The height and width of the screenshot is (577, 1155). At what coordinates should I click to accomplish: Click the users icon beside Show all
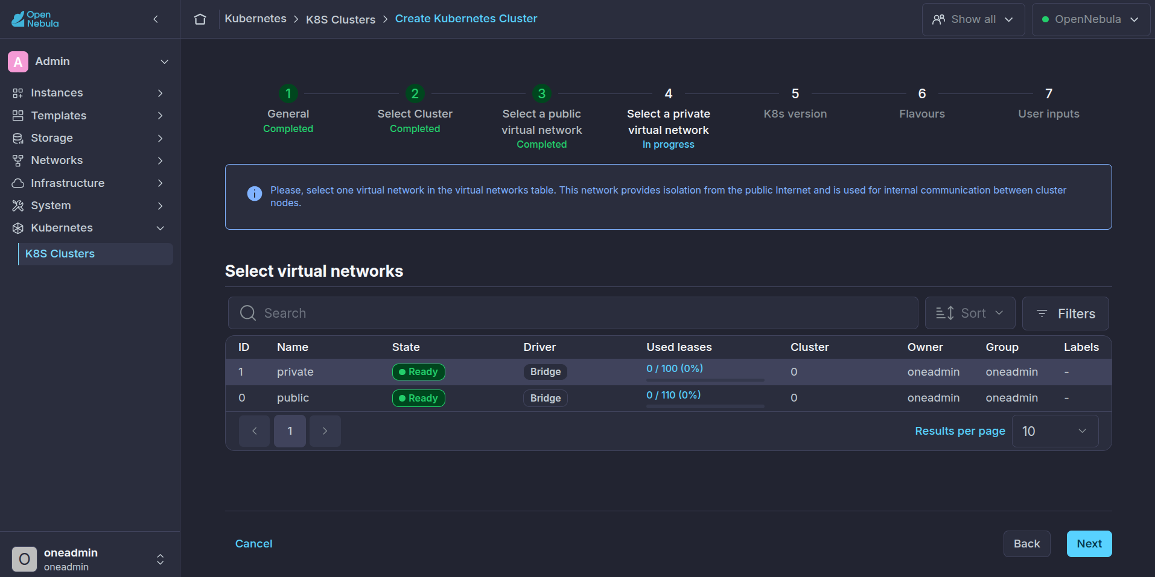pyautogui.click(x=938, y=19)
